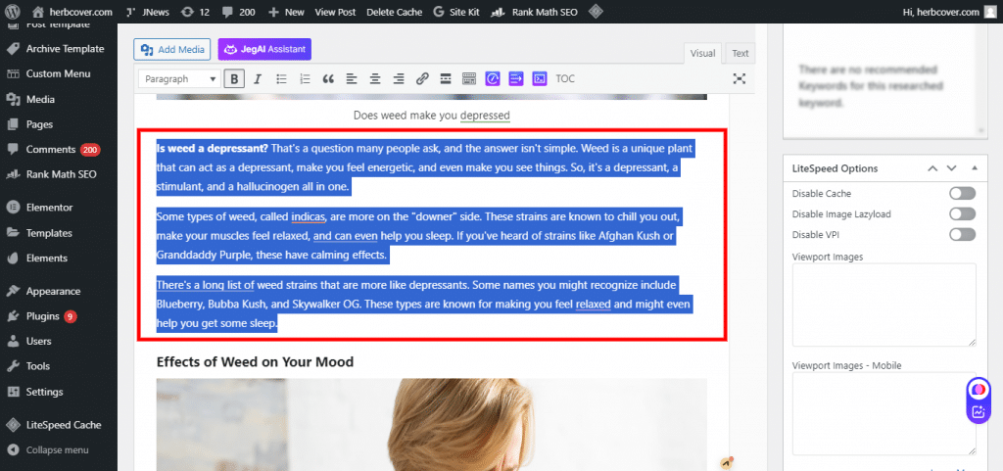Screen dimensions: 1003x471
Task: Click the purple terminal shortcode icon
Action: (540, 78)
